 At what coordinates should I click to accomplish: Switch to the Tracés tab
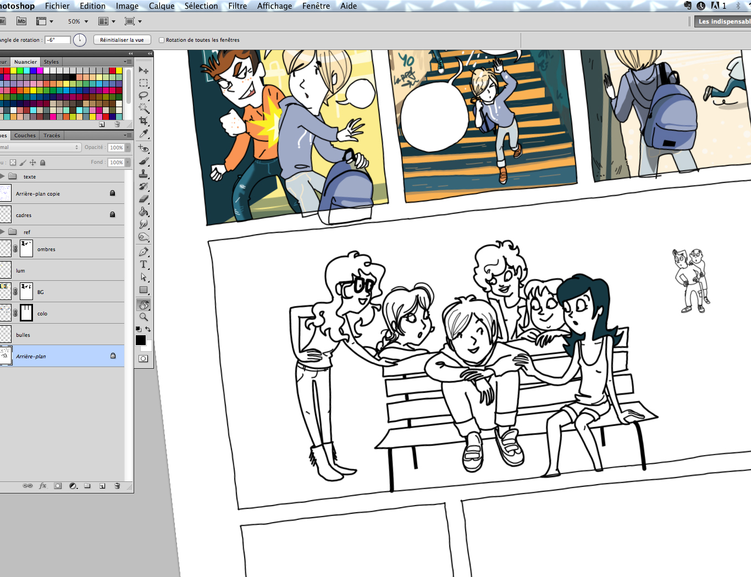[52, 136]
